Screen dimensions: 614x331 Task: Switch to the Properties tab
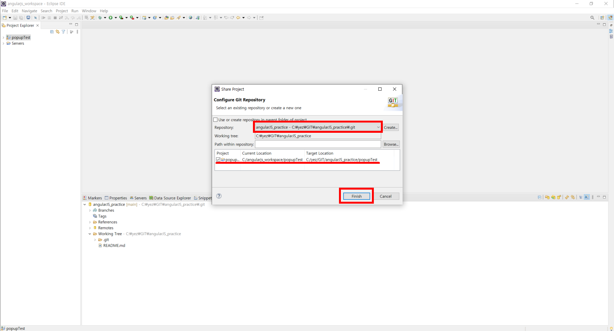tap(116, 198)
